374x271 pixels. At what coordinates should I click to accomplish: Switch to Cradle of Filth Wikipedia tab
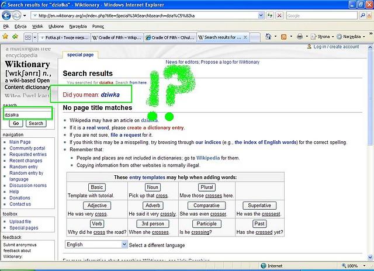(x=117, y=37)
